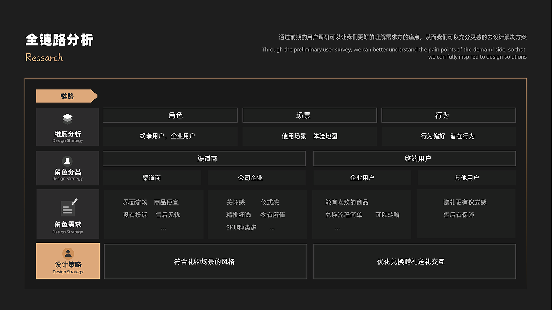
Task: Open the orange 链路 arrow banner
Action: (x=65, y=96)
